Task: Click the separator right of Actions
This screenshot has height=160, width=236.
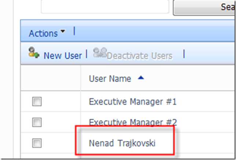Action: click(x=74, y=31)
